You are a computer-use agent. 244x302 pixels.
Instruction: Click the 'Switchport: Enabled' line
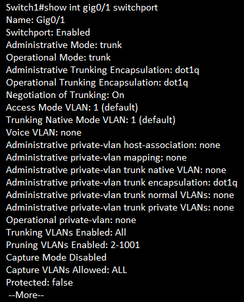click(x=48, y=33)
